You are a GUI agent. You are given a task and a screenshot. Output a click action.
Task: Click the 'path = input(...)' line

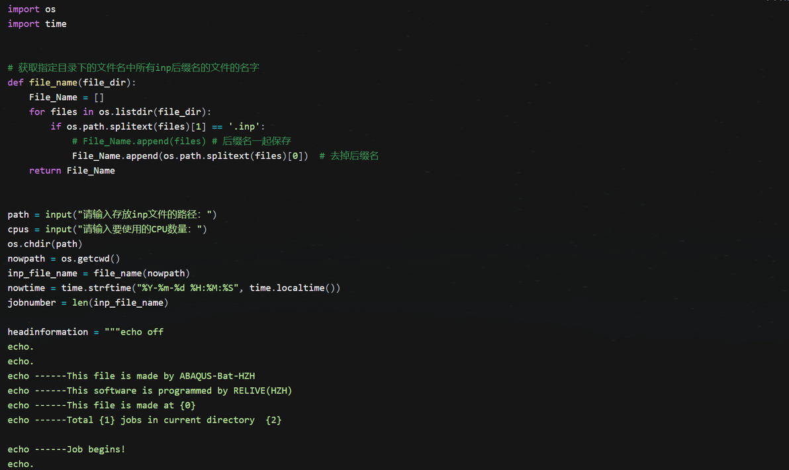point(112,214)
